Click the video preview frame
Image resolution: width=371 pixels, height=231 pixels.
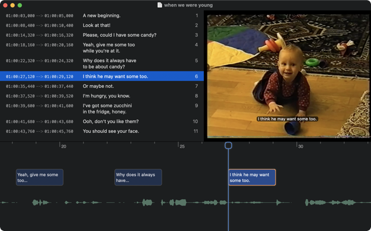[288, 76]
